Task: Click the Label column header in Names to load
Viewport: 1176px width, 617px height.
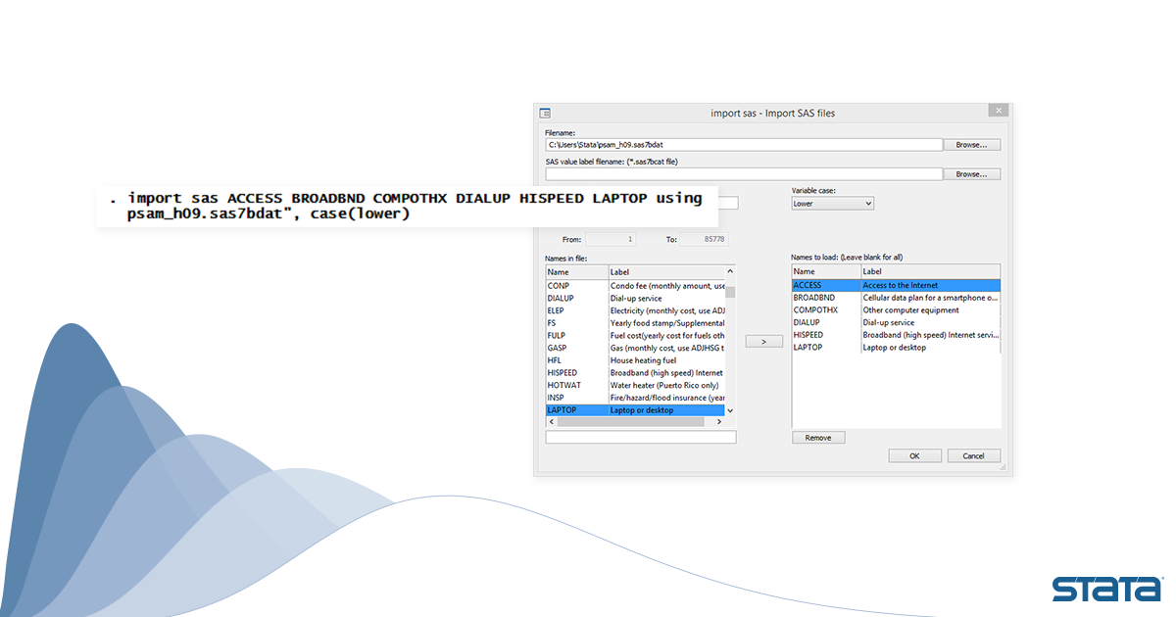Action: coord(931,271)
